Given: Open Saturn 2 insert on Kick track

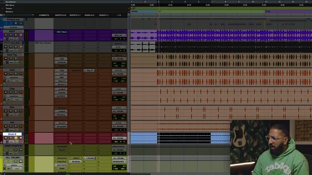Looking at the screenshot, I should (x=61, y=81).
